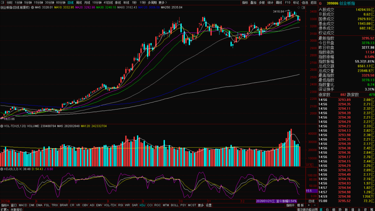The image size is (375, 211).
Task: Select the BOLL indicator
Action: (174, 205)
